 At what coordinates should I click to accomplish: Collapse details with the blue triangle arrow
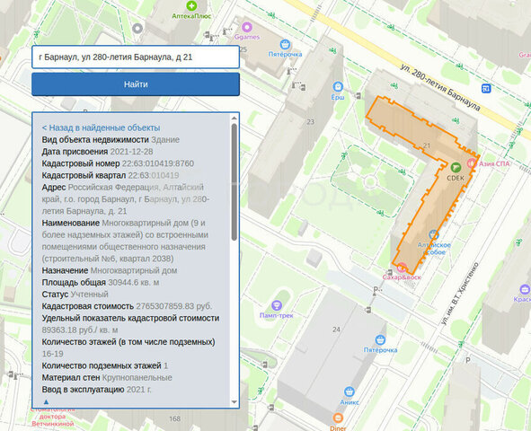pos(47,402)
